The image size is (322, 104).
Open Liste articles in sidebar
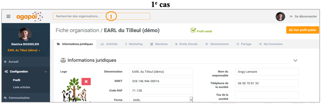21,87
